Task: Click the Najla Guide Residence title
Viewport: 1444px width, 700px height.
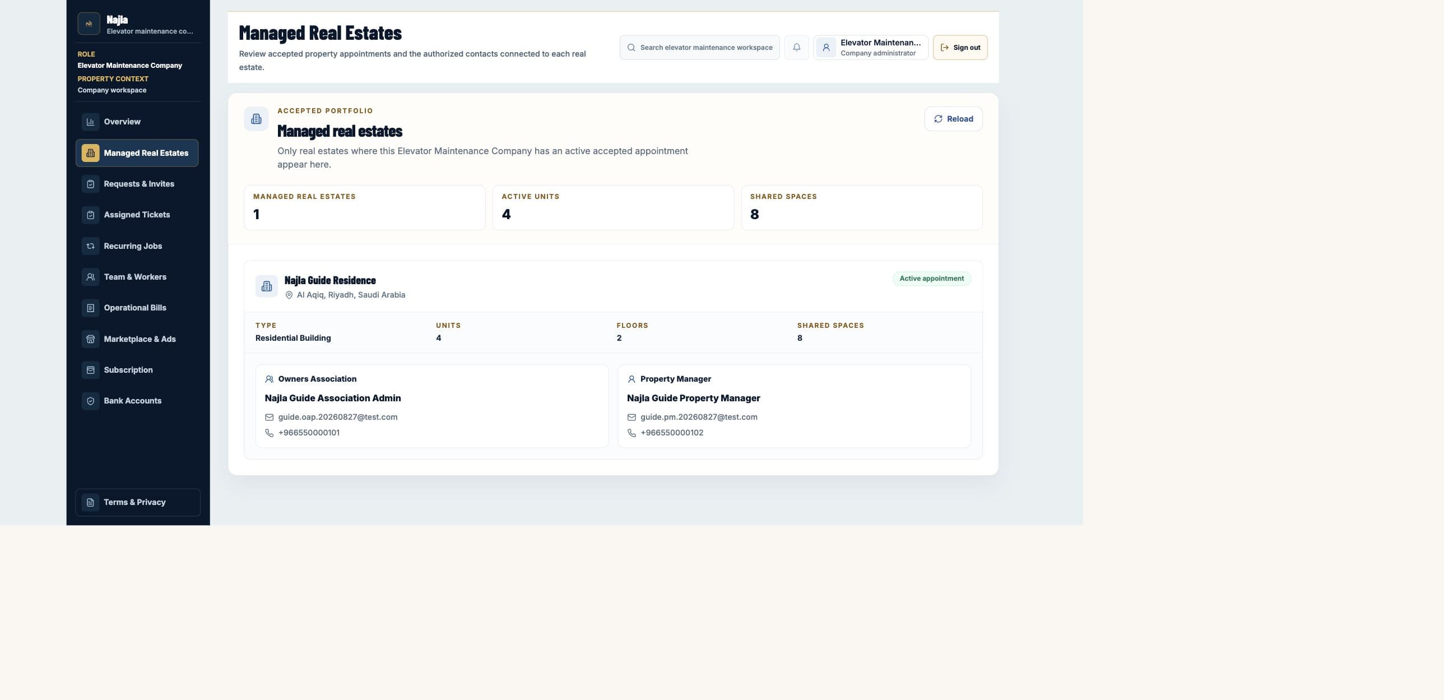Action: (x=330, y=280)
